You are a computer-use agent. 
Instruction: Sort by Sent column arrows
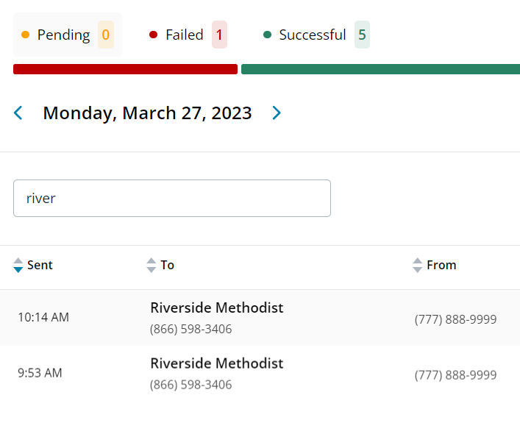18,266
